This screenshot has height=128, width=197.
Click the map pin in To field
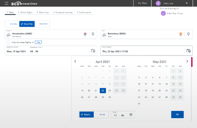click(188, 34)
